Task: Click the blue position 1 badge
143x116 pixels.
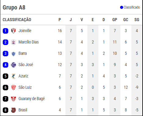Action: [x=5, y=31]
